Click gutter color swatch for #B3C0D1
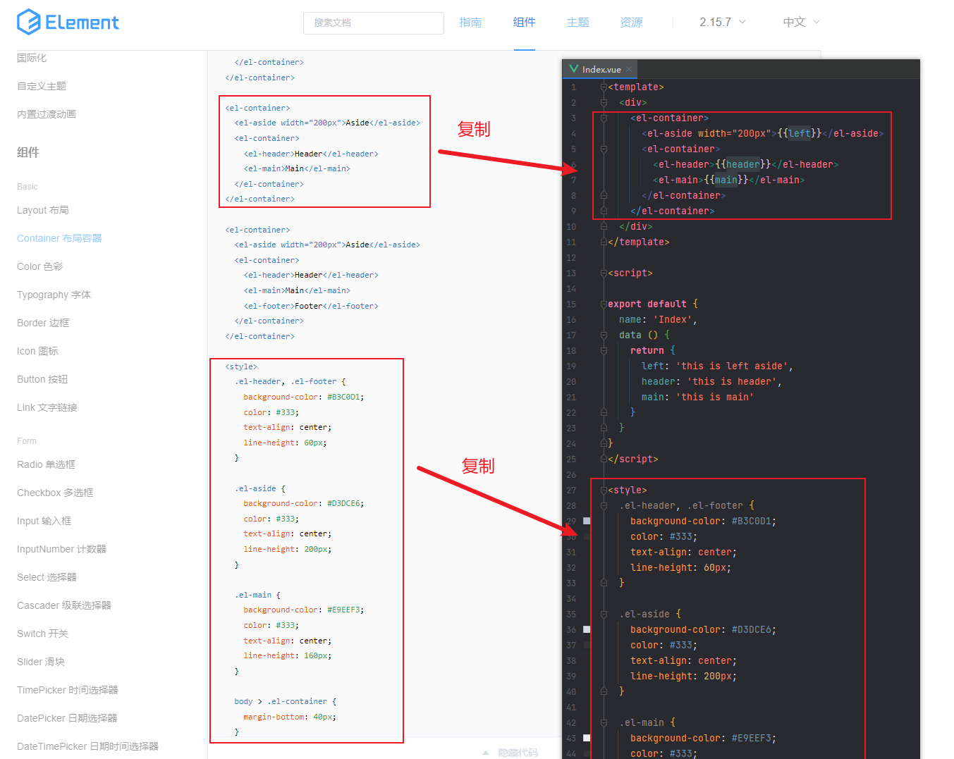This screenshot has height=759, width=954. pyautogui.click(x=587, y=521)
